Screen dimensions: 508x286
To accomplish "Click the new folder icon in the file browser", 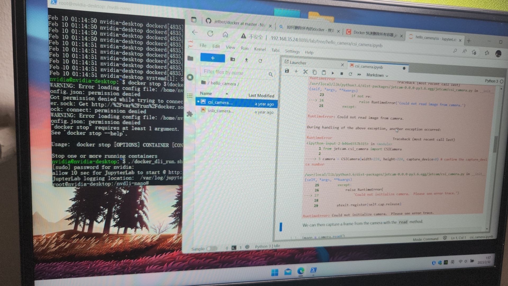I will coord(233,59).
